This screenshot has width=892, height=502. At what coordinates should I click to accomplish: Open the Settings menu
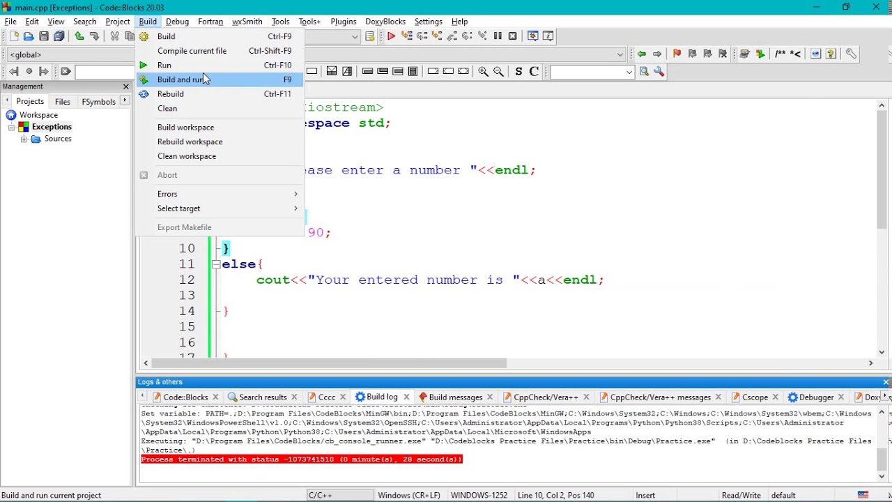(428, 22)
